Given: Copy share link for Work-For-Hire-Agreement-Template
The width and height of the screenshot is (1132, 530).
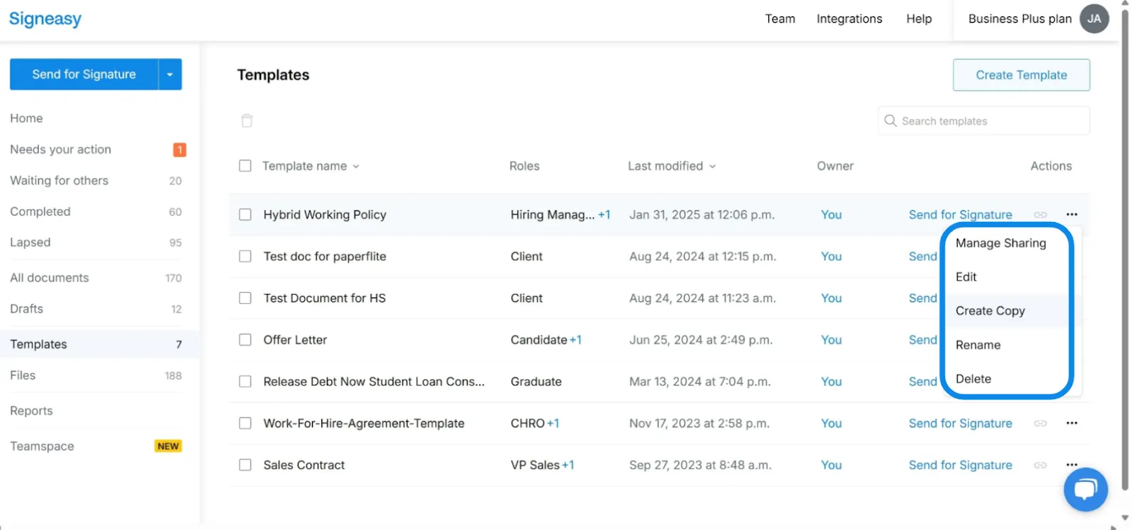Looking at the screenshot, I should tap(1040, 423).
